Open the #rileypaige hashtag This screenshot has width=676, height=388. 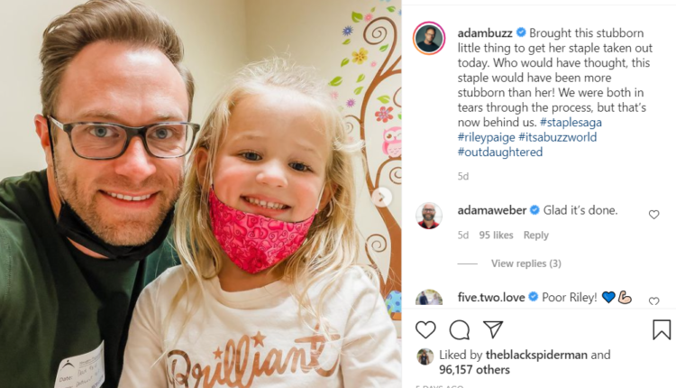pyautogui.click(x=487, y=137)
